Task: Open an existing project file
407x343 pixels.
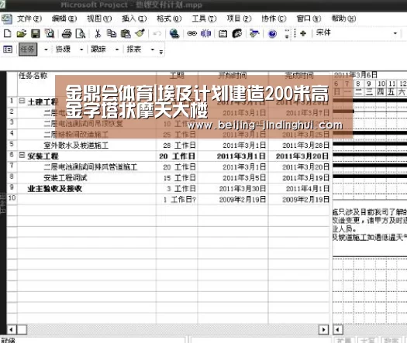Action: 21,33
